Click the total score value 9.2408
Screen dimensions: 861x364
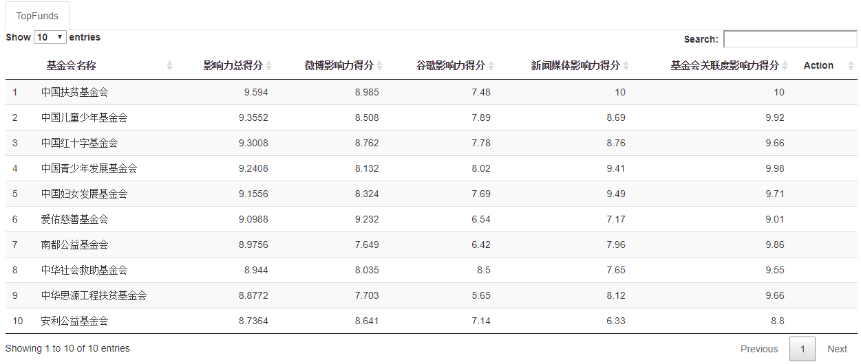[253, 168]
